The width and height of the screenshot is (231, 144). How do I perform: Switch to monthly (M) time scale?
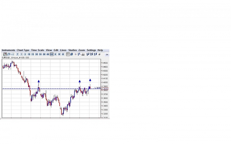[63, 54]
